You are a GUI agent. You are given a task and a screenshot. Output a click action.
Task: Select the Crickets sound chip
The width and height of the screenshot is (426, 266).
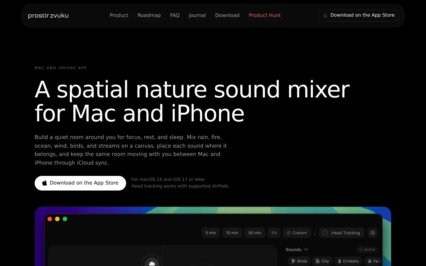coord(348,261)
